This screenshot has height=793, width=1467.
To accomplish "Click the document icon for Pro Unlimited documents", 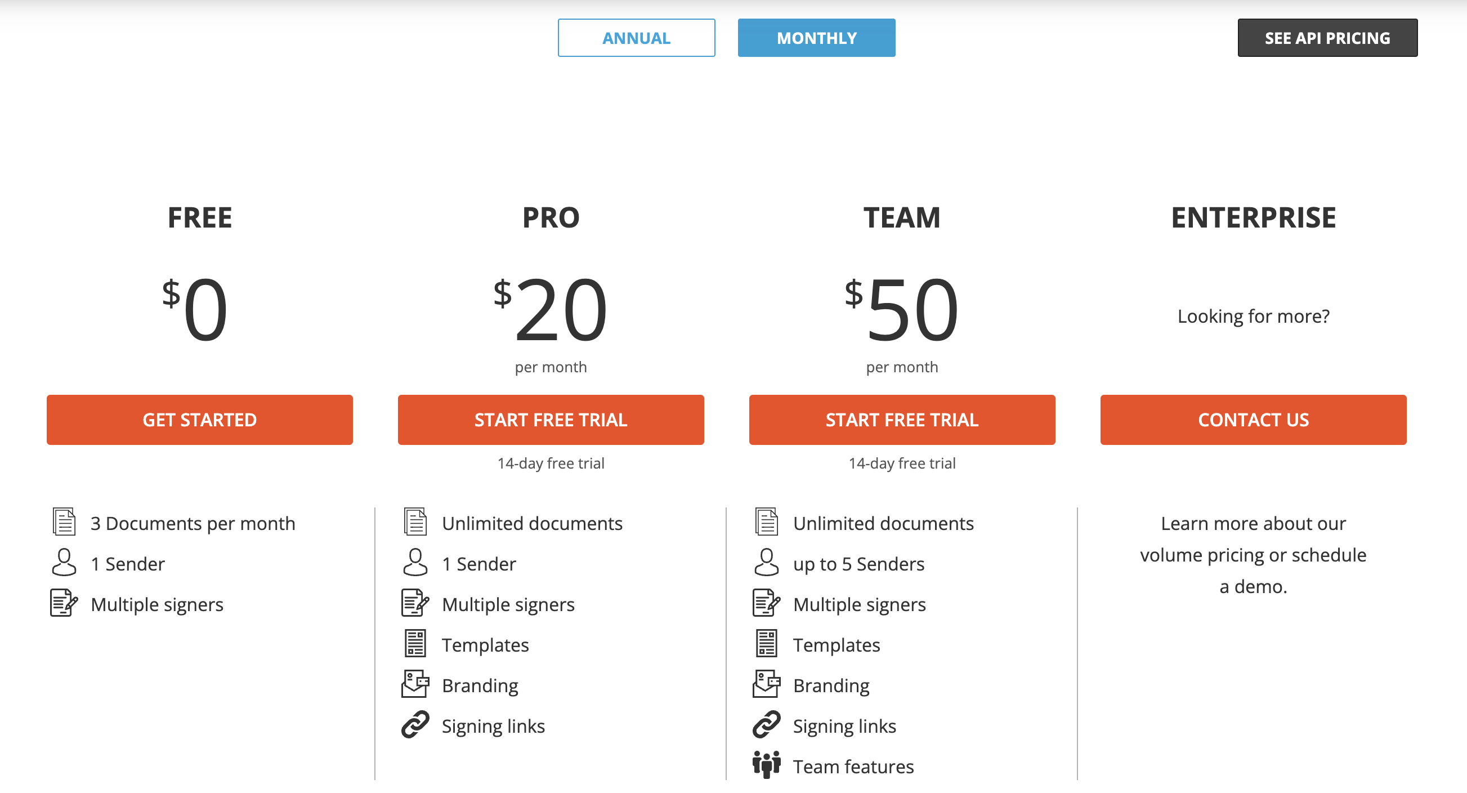I will click(x=415, y=522).
